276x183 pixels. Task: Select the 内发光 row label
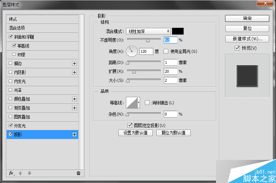[x=20, y=81]
